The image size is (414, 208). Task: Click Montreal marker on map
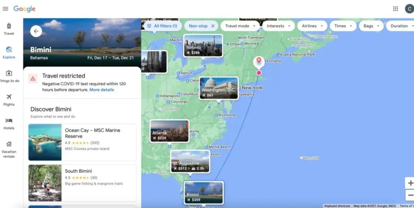pos(242,44)
